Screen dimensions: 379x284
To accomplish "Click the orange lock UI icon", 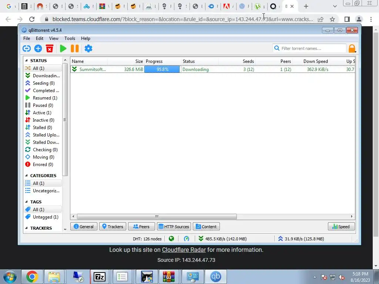I will tap(352, 48).
